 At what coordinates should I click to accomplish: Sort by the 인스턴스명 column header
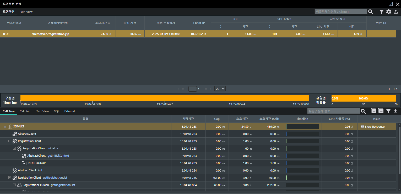[x=14, y=23]
